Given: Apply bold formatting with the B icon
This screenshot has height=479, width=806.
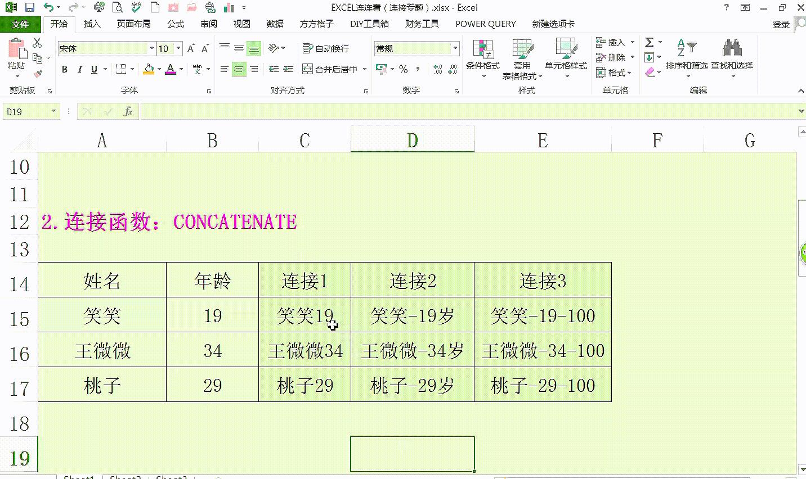Looking at the screenshot, I should (x=64, y=69).
